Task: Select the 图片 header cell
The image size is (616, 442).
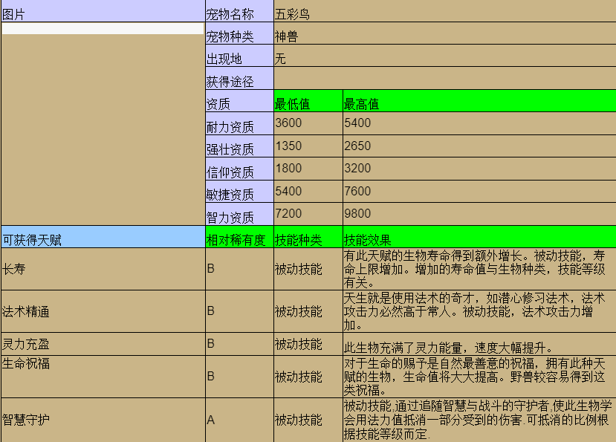Action: pos(103,12)
